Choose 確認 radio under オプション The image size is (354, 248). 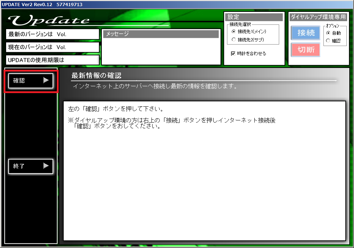click(x=328, y=41)
